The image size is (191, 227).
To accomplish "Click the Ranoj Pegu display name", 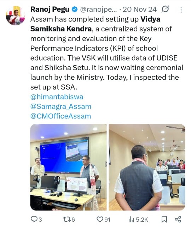I will (x=50, y=10).
